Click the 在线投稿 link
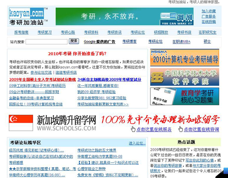 click(209, 22)
